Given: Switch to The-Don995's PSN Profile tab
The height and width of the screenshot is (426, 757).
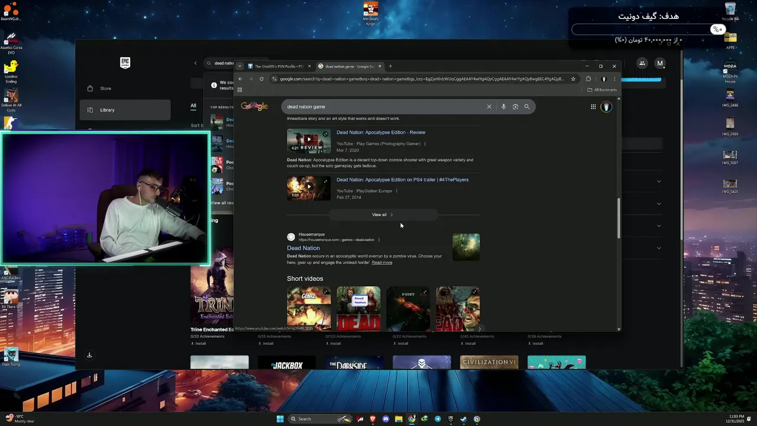Looking at the screenshot, I should 279,66.
